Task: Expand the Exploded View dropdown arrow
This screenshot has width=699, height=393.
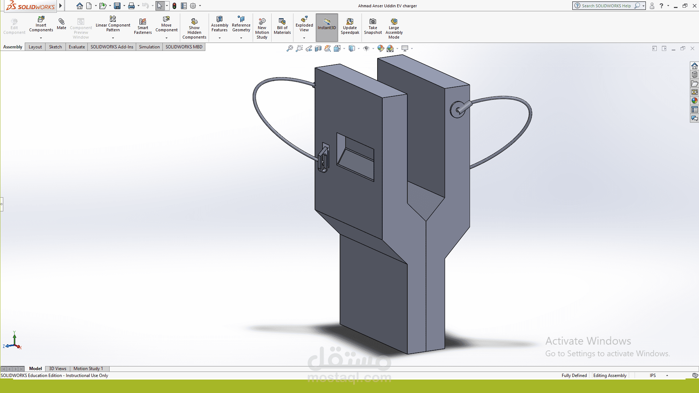Action: pos(304,38)
